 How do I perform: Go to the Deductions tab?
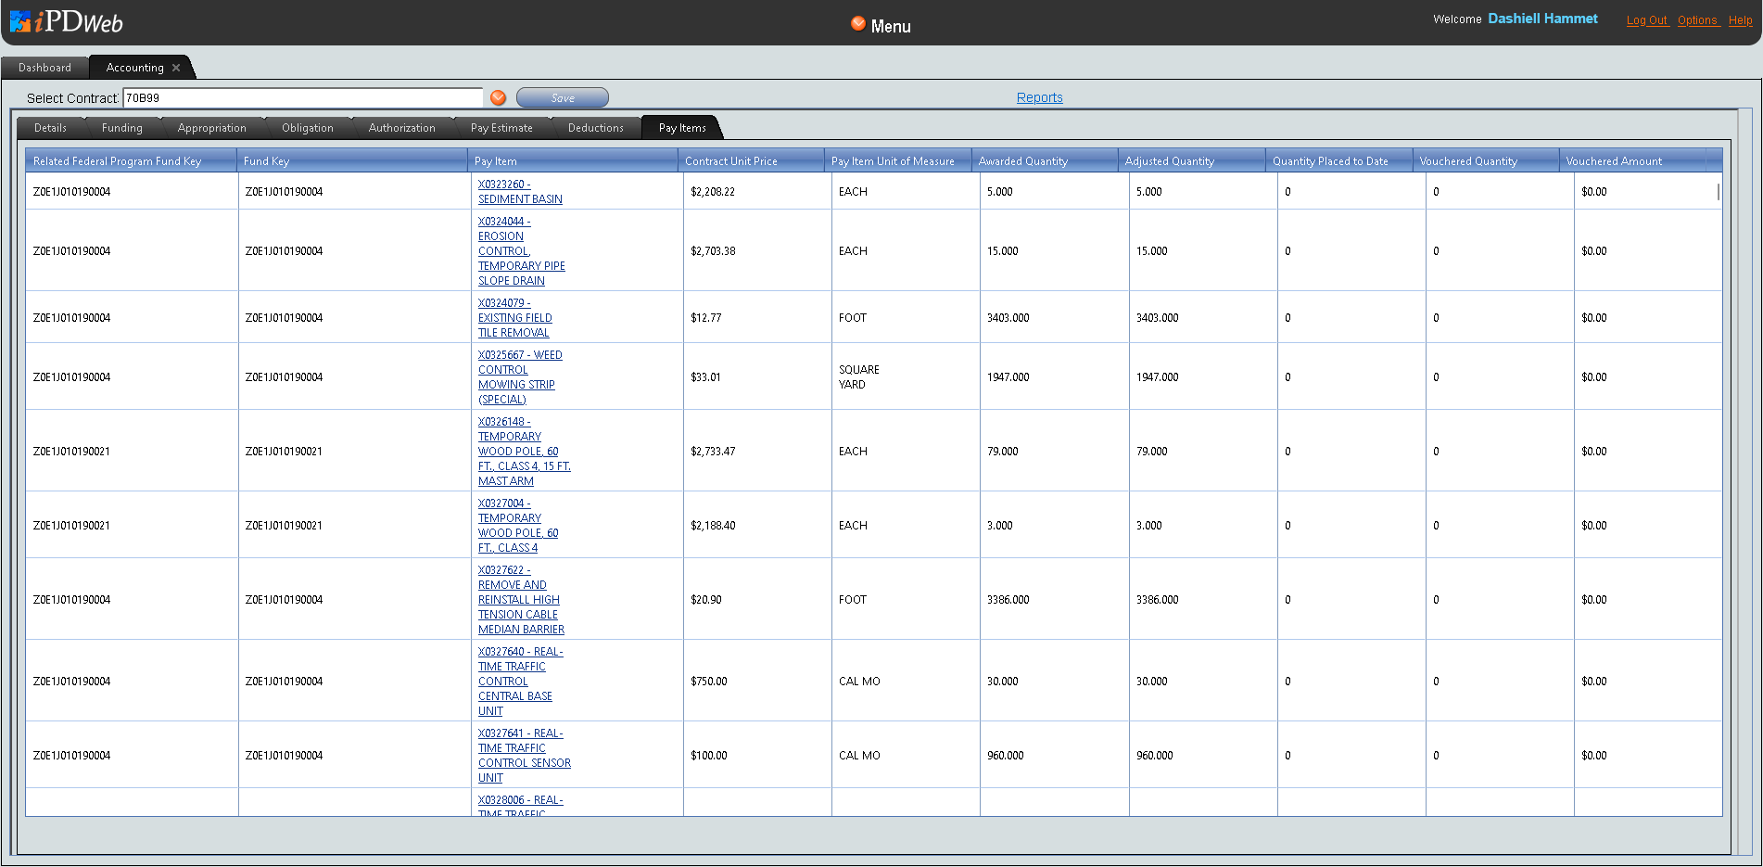tap(595, 128)
